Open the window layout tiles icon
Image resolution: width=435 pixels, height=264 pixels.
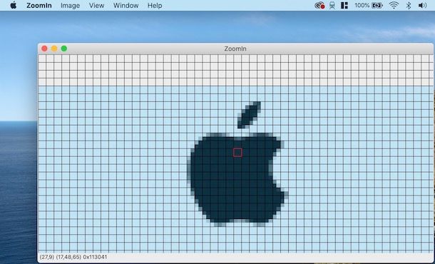tap(344, 5)
